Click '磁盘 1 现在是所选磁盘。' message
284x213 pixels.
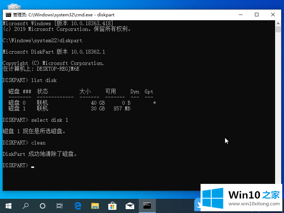coord(34,131)
